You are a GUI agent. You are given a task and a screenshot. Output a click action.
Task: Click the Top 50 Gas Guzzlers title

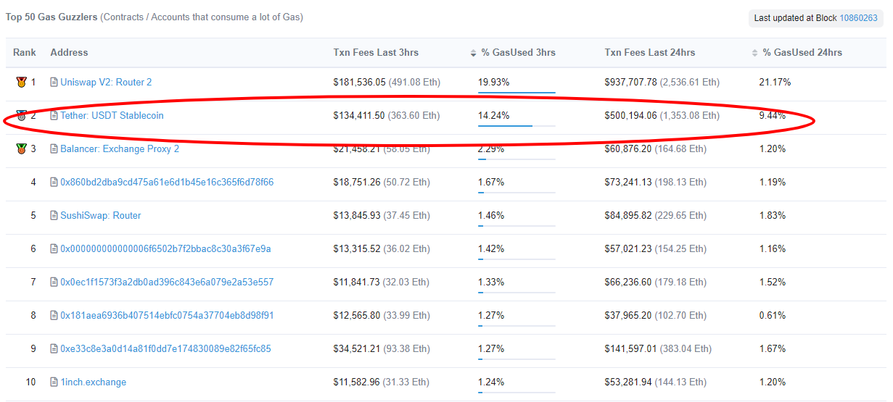[x=52, y=17]
